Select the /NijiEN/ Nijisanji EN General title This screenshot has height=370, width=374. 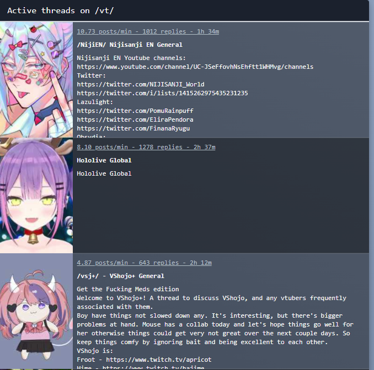click(130, 45)
